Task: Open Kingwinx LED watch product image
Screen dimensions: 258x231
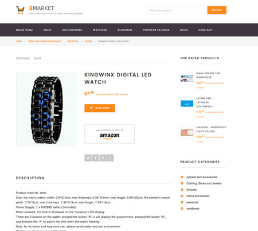Action: pos(46,110)
